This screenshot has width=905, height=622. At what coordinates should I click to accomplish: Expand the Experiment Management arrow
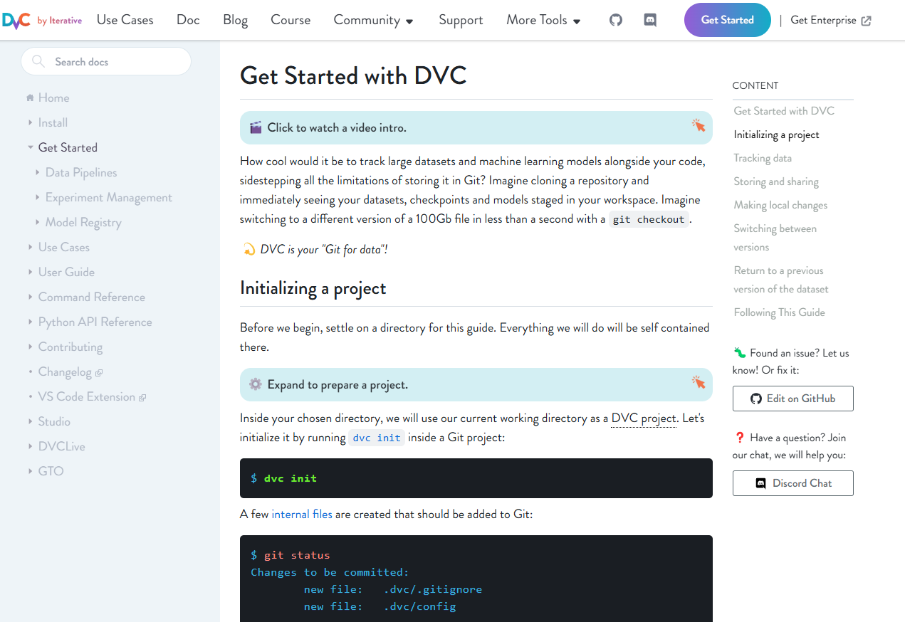[38, 197]
